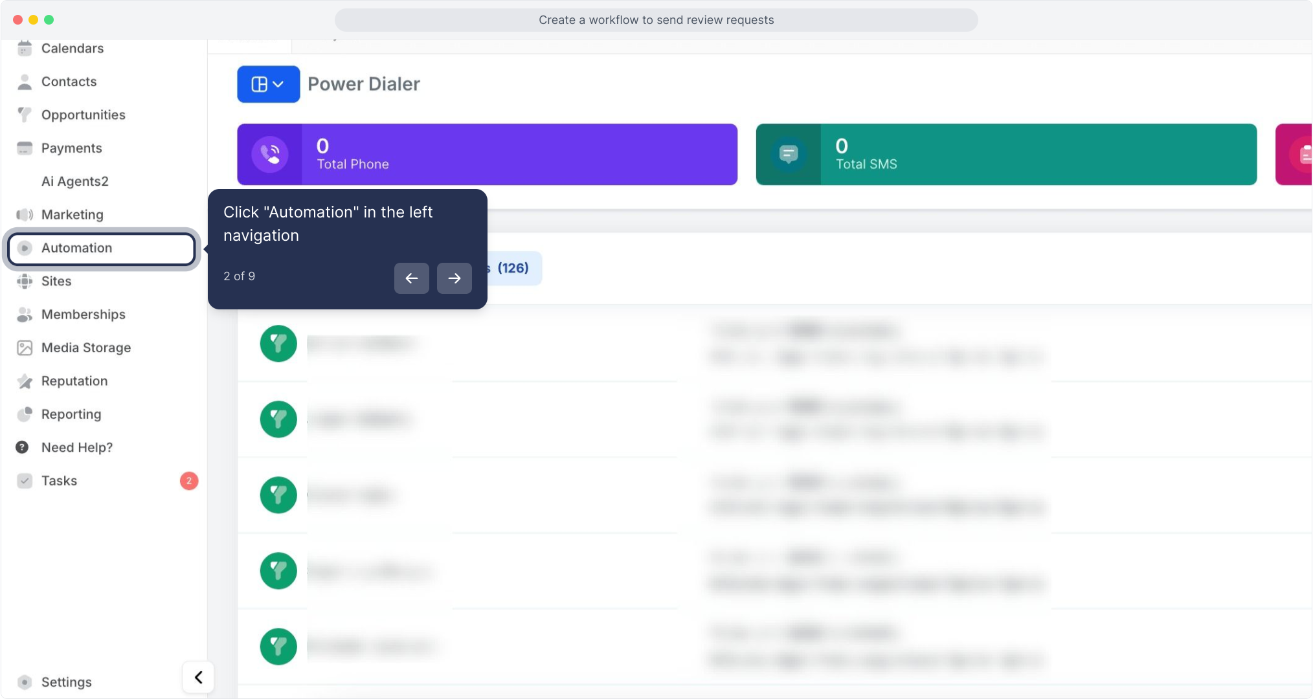Open Contacts from the left navigation
The image size is (1313, 699).
[69, 82]
